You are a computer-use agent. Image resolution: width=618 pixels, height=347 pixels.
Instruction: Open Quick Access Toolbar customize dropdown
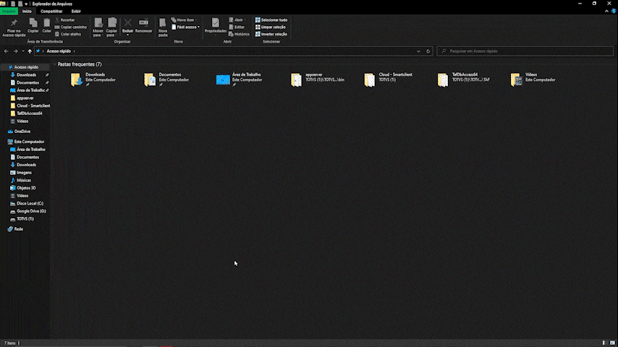pyautogui.click(x=26, y=4)
